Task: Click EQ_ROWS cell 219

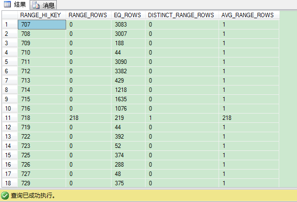Action: point(128,118)
